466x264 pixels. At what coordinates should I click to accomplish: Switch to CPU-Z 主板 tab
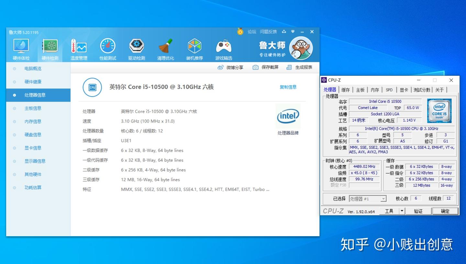tap(360, 90)
